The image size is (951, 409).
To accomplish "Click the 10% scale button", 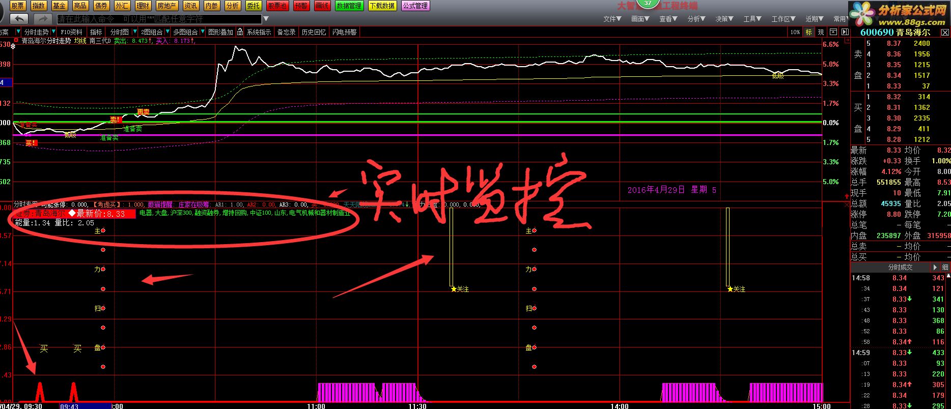I will tap(795, 32).
